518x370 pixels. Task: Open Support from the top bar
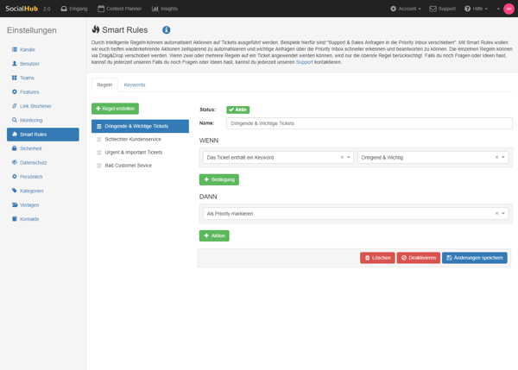click(443, 9)
